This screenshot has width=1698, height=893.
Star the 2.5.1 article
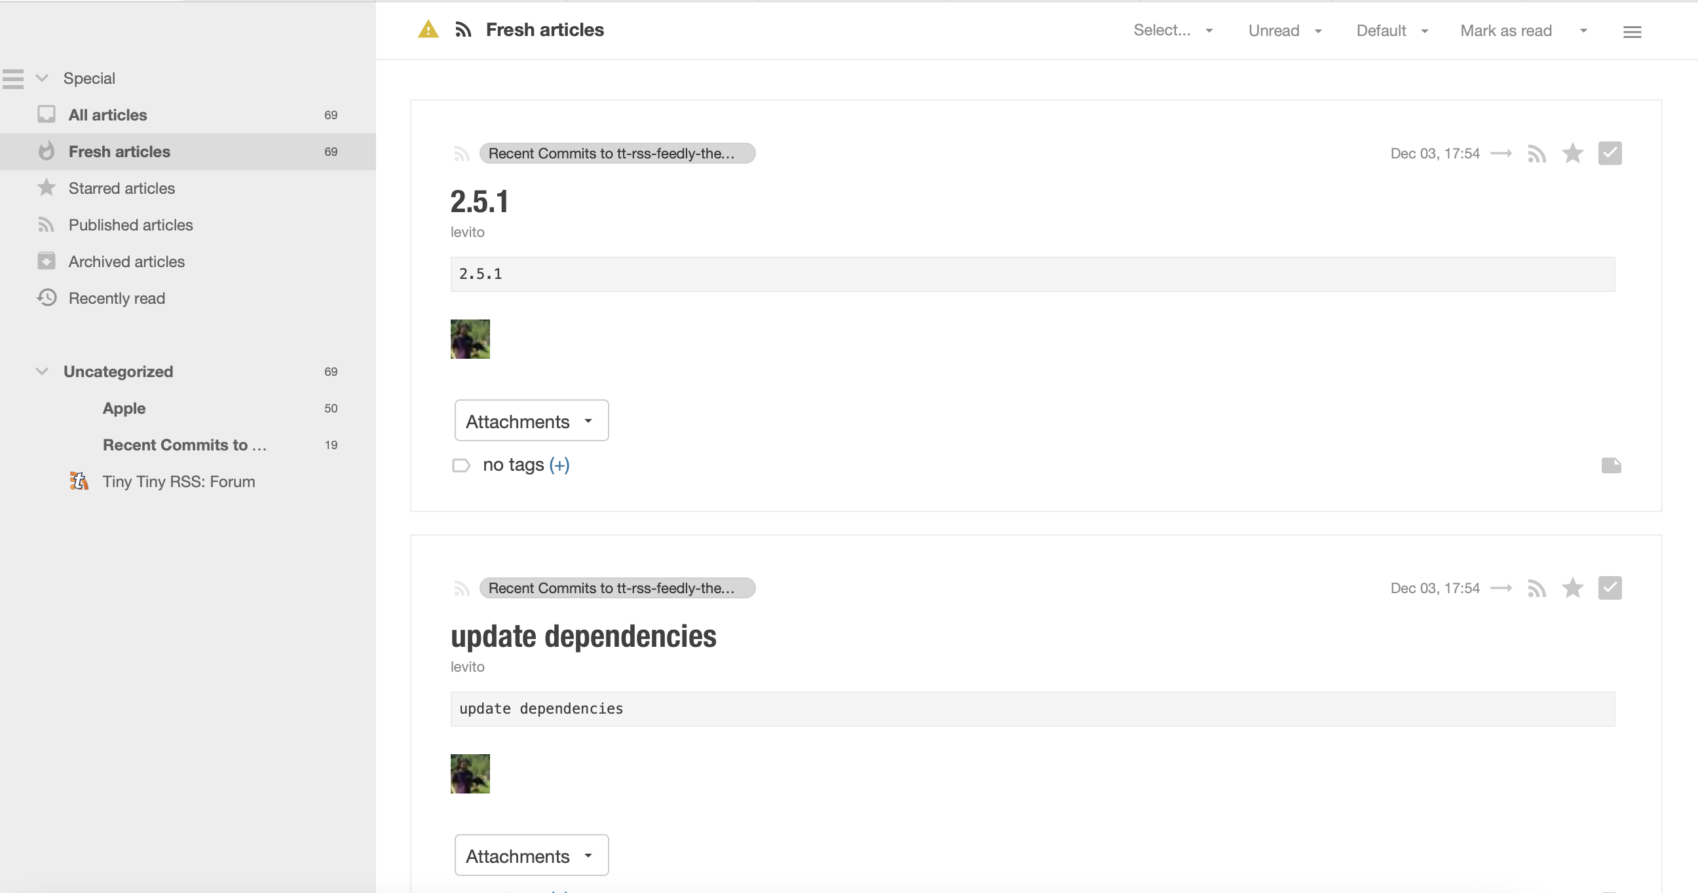click(1572, 153)
